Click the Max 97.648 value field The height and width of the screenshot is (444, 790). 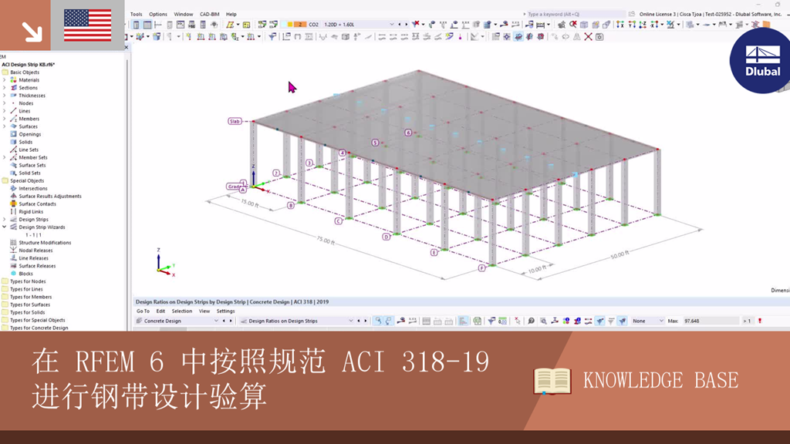(691, 319)
